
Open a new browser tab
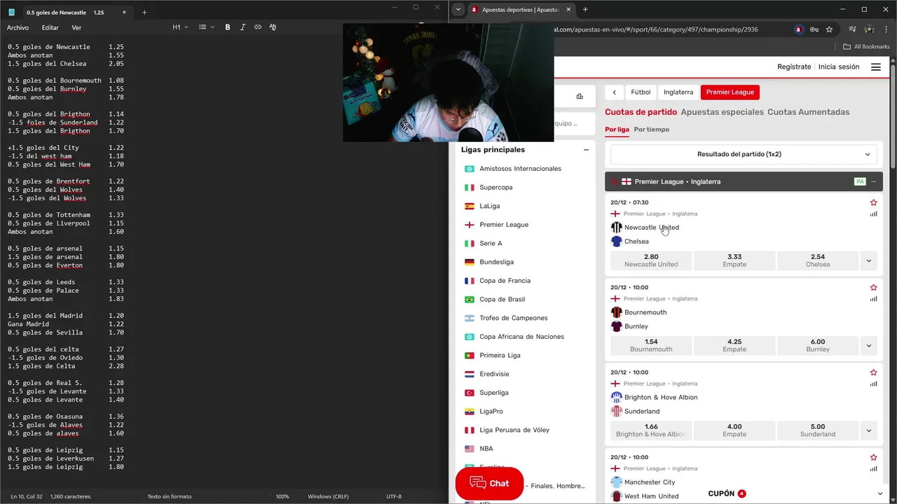[585, 10]
